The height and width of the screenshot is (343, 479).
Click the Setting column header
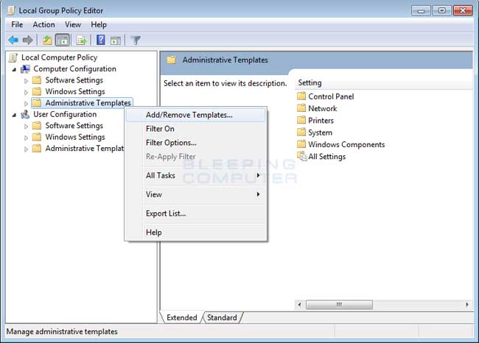point(384,83)
